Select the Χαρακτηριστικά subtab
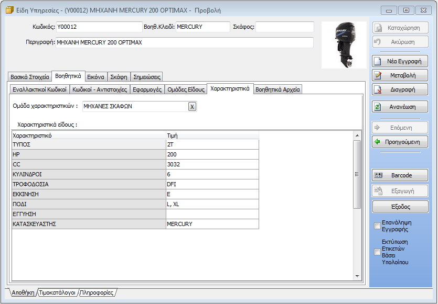 (230, 88)
